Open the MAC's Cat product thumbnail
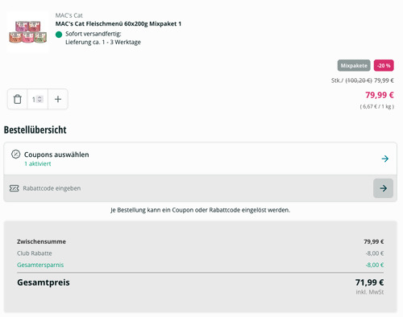The image size is (403, 317). pos(28,32)
